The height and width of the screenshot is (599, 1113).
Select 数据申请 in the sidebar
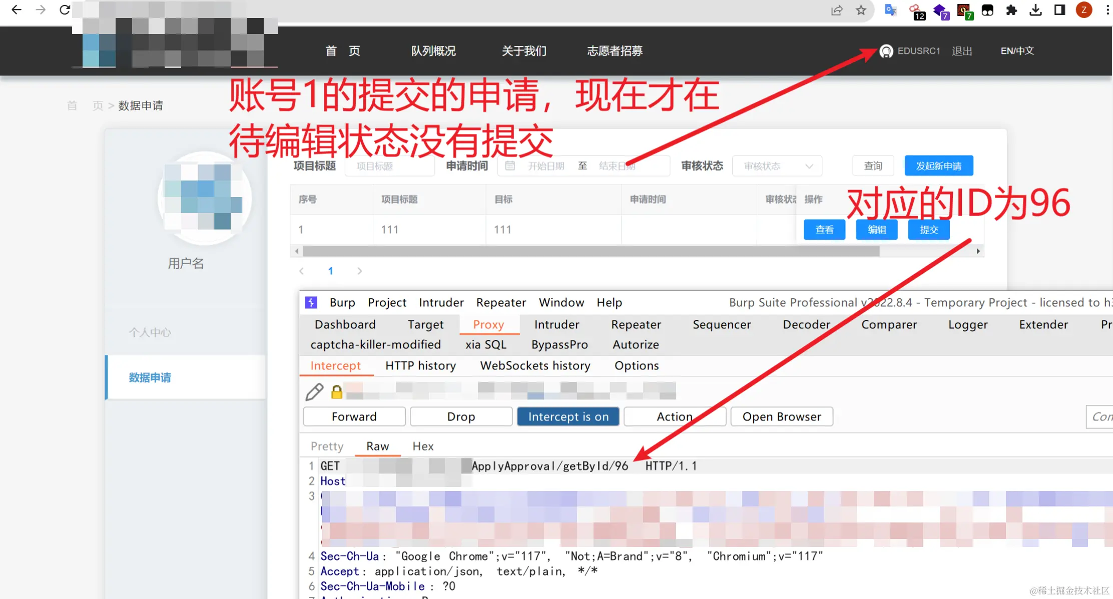(x=186, y=377)
